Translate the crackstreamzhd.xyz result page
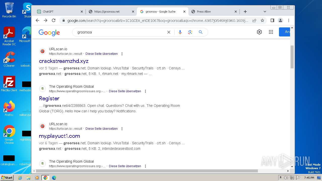 point(102,54)
